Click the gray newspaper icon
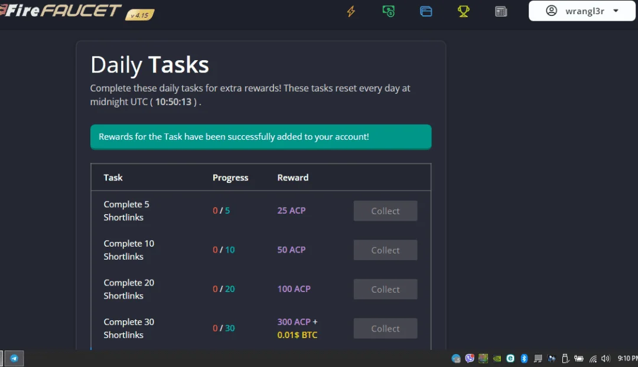This screenshot has height=367, width=638. click(501, 11)
